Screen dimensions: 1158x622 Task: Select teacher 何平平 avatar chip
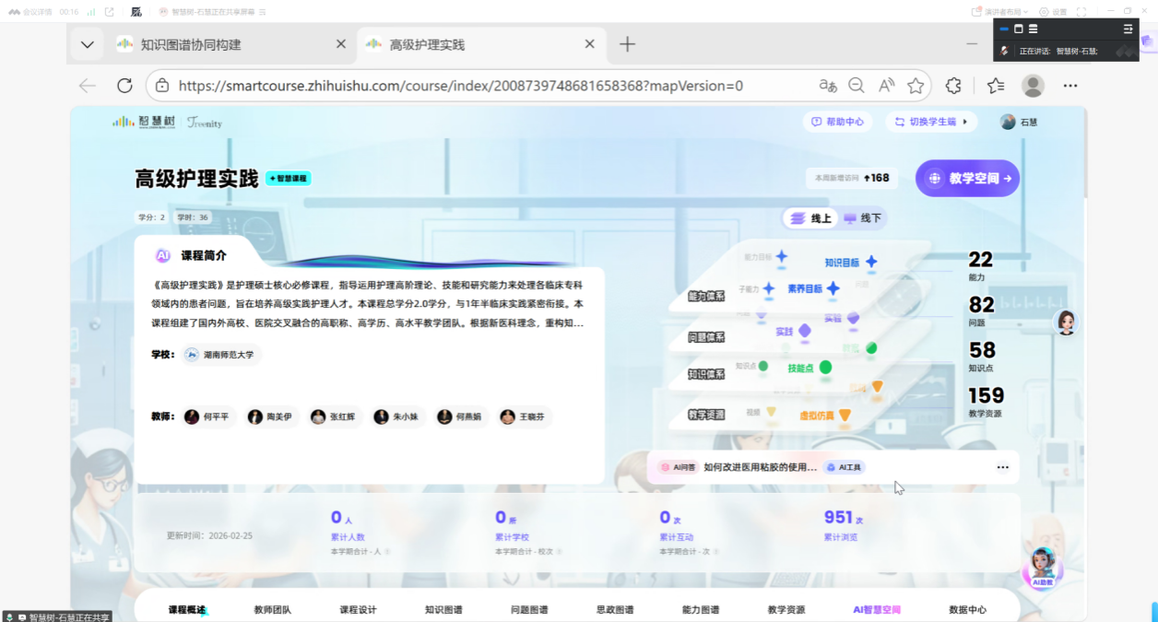pos(207,417)
